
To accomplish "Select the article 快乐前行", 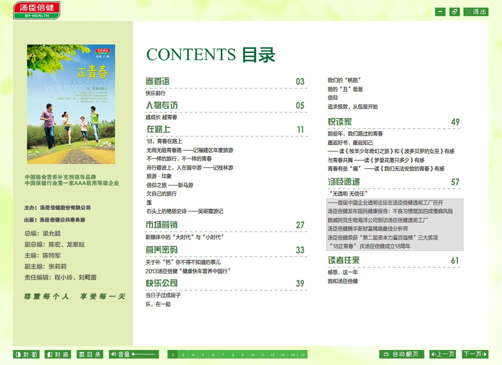I will (156, 93).
